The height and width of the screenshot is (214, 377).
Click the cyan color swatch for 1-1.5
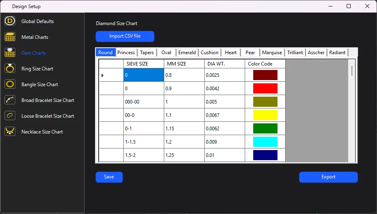265,142
